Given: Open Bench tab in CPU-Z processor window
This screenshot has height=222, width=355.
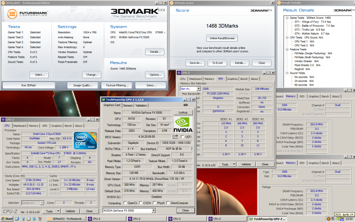Looking at the screenshot, I should 68,126.
